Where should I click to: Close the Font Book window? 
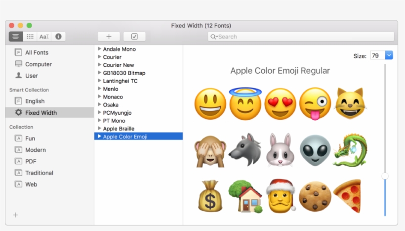point(12,25)
